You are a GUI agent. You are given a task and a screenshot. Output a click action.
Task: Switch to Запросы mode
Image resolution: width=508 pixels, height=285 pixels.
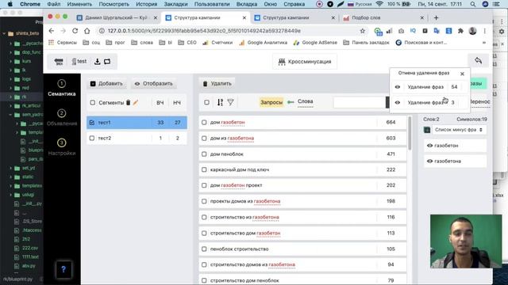271,102
